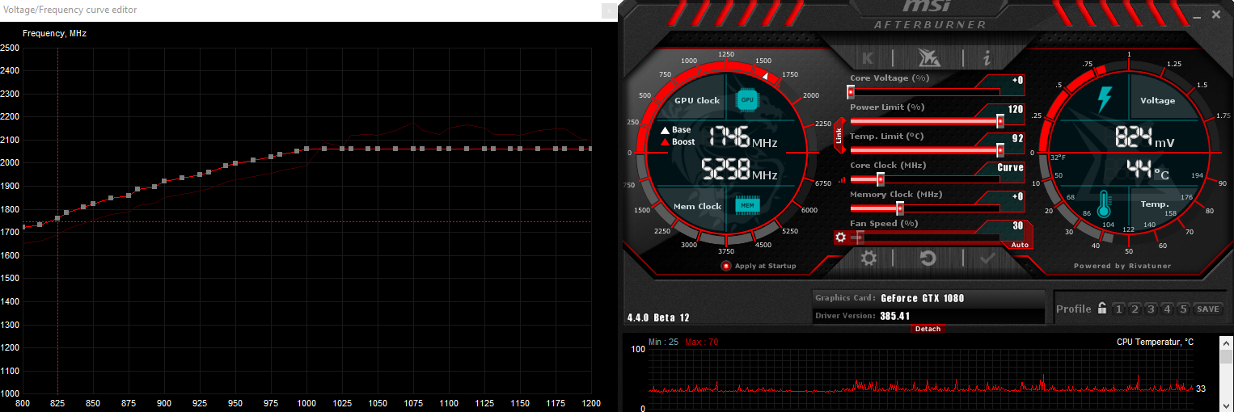Viewport: 1234px width, 412px height.
Task: Click the 44 °C temperature readout
Action: coord(1148,170)
